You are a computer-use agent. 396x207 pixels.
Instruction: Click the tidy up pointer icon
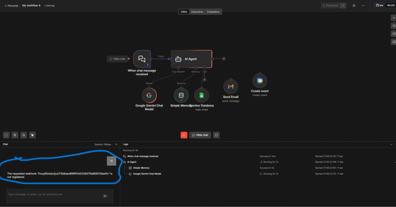click(32, 135)
